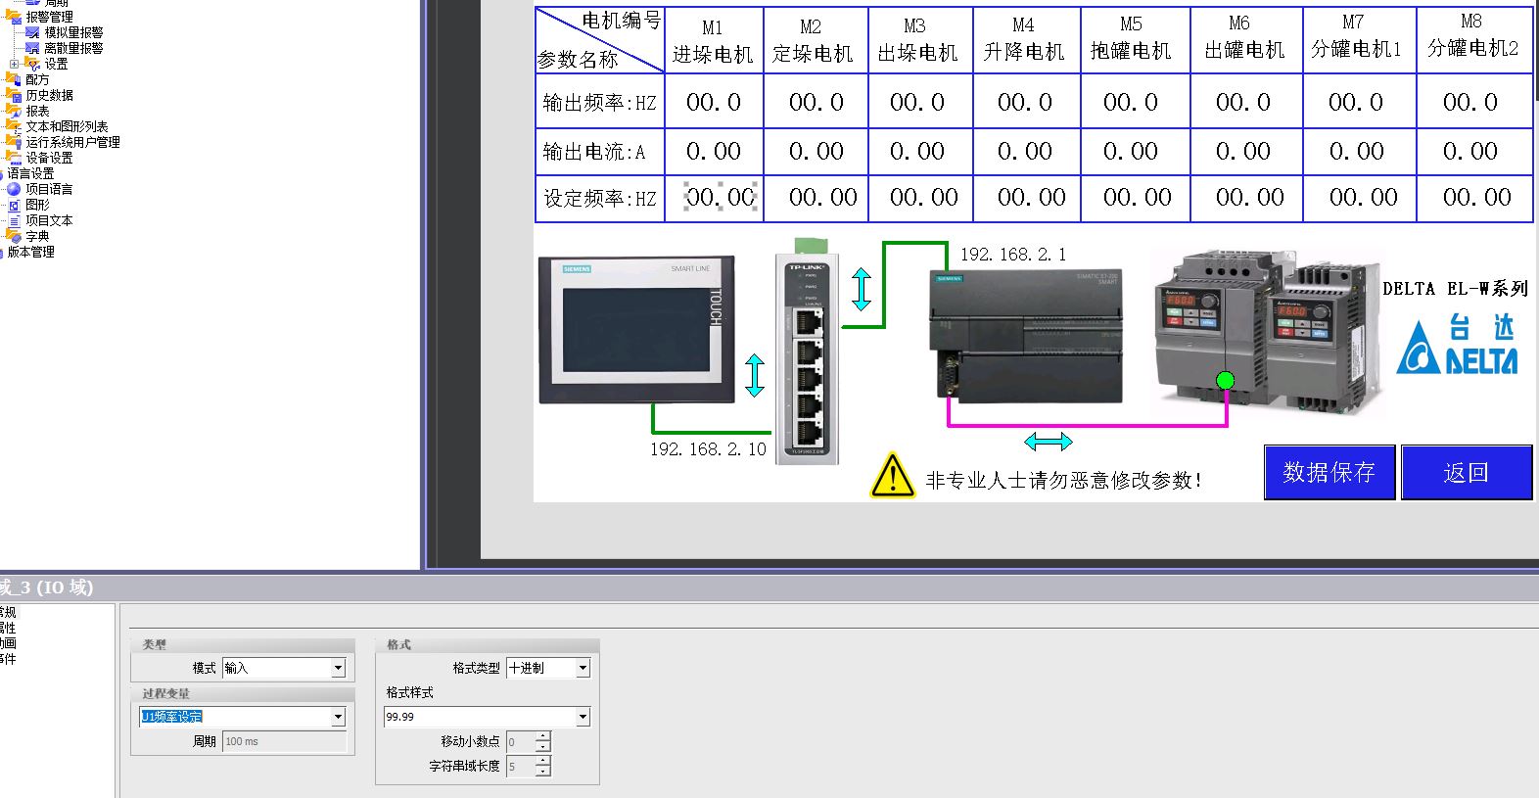Switch to the 常规 properties category
1539x798 pixels.
tap(8, 612)
